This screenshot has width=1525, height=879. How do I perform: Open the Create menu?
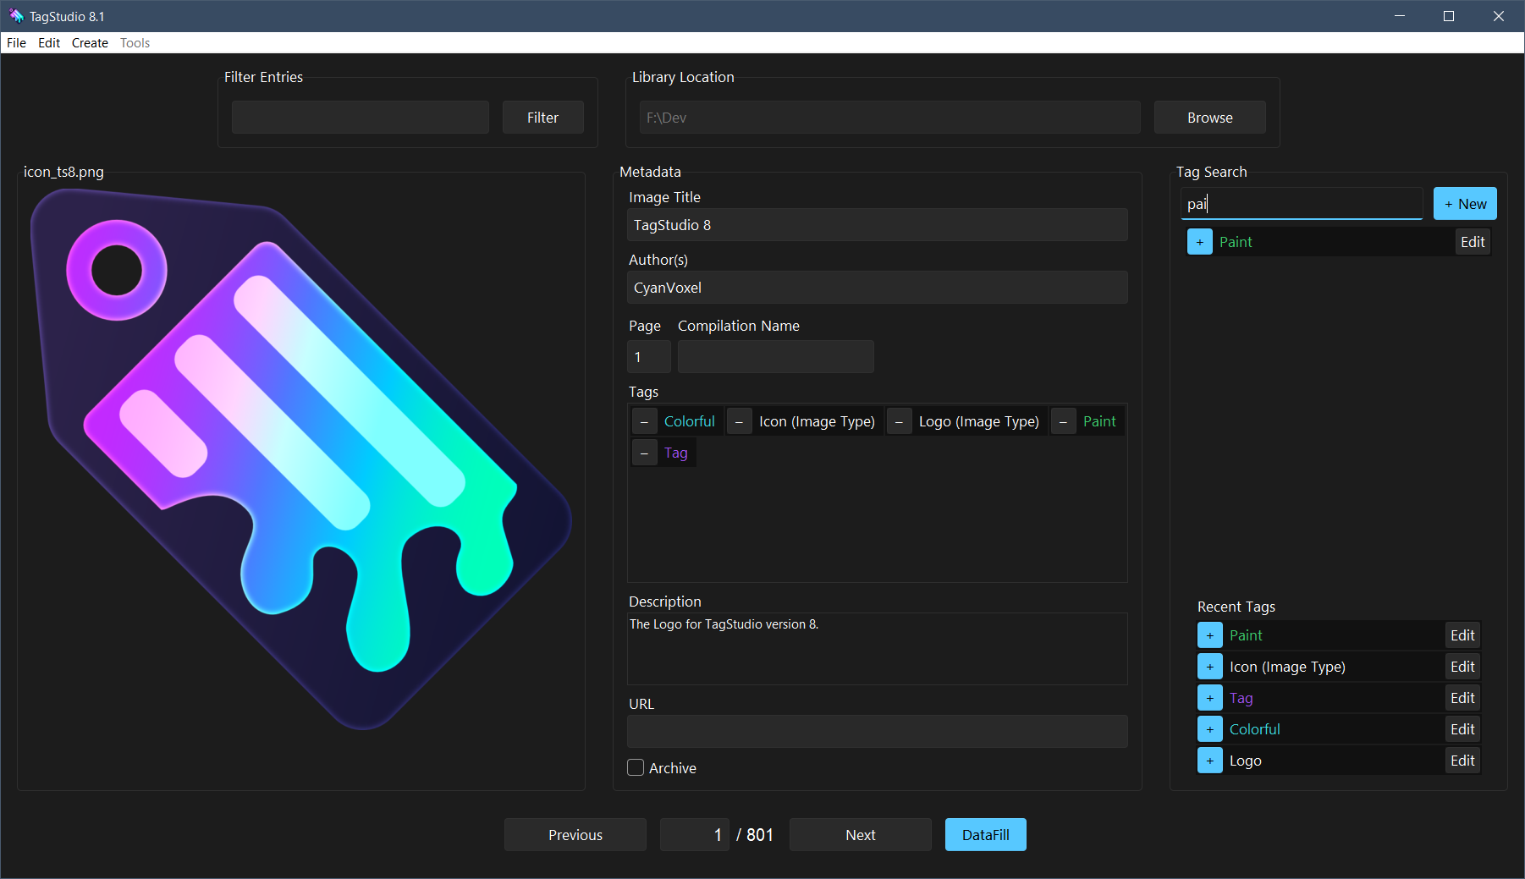pos(90,43)
